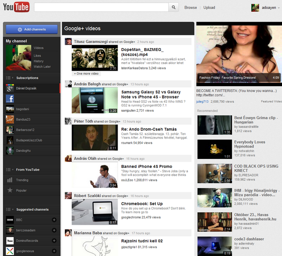Open Best Éowyn Grima clip thumbnail
Screen dimensions: 282x256
pyautogui.click(x=215, y=125)
